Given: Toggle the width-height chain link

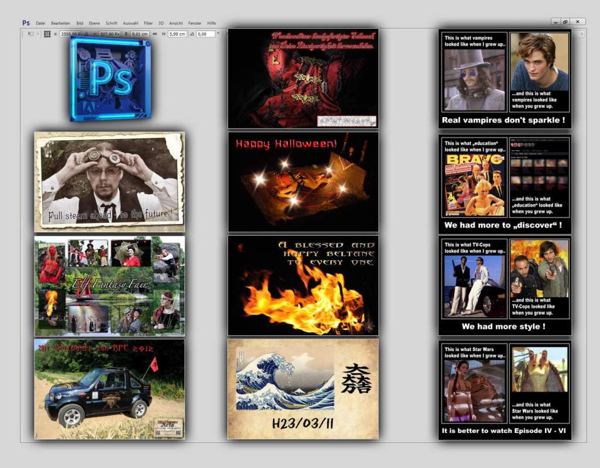Looking at the screenshot, I should [155, 35].
